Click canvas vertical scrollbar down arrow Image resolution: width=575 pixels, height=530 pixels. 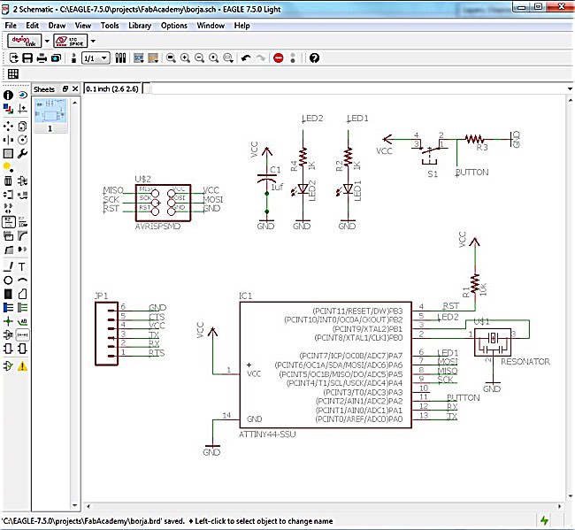point(571,496)
